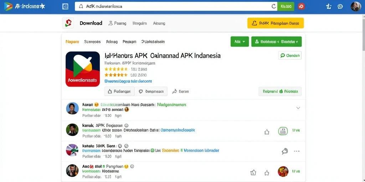365x182 pixels.
Task: Expand the chevron on Koran comment row
Action: pos(298,108)
